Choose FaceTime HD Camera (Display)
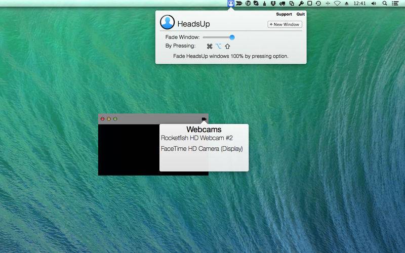 201,149
